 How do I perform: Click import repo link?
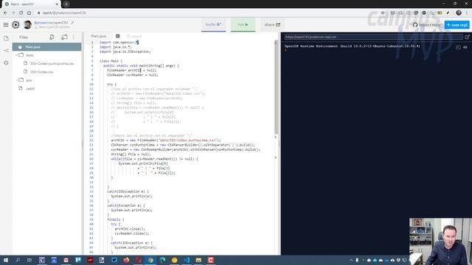point(427,24)
